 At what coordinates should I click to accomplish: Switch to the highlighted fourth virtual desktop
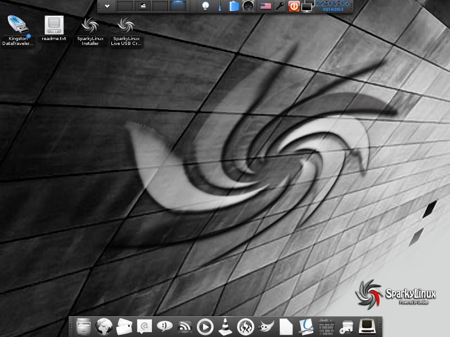pos(178,6)
